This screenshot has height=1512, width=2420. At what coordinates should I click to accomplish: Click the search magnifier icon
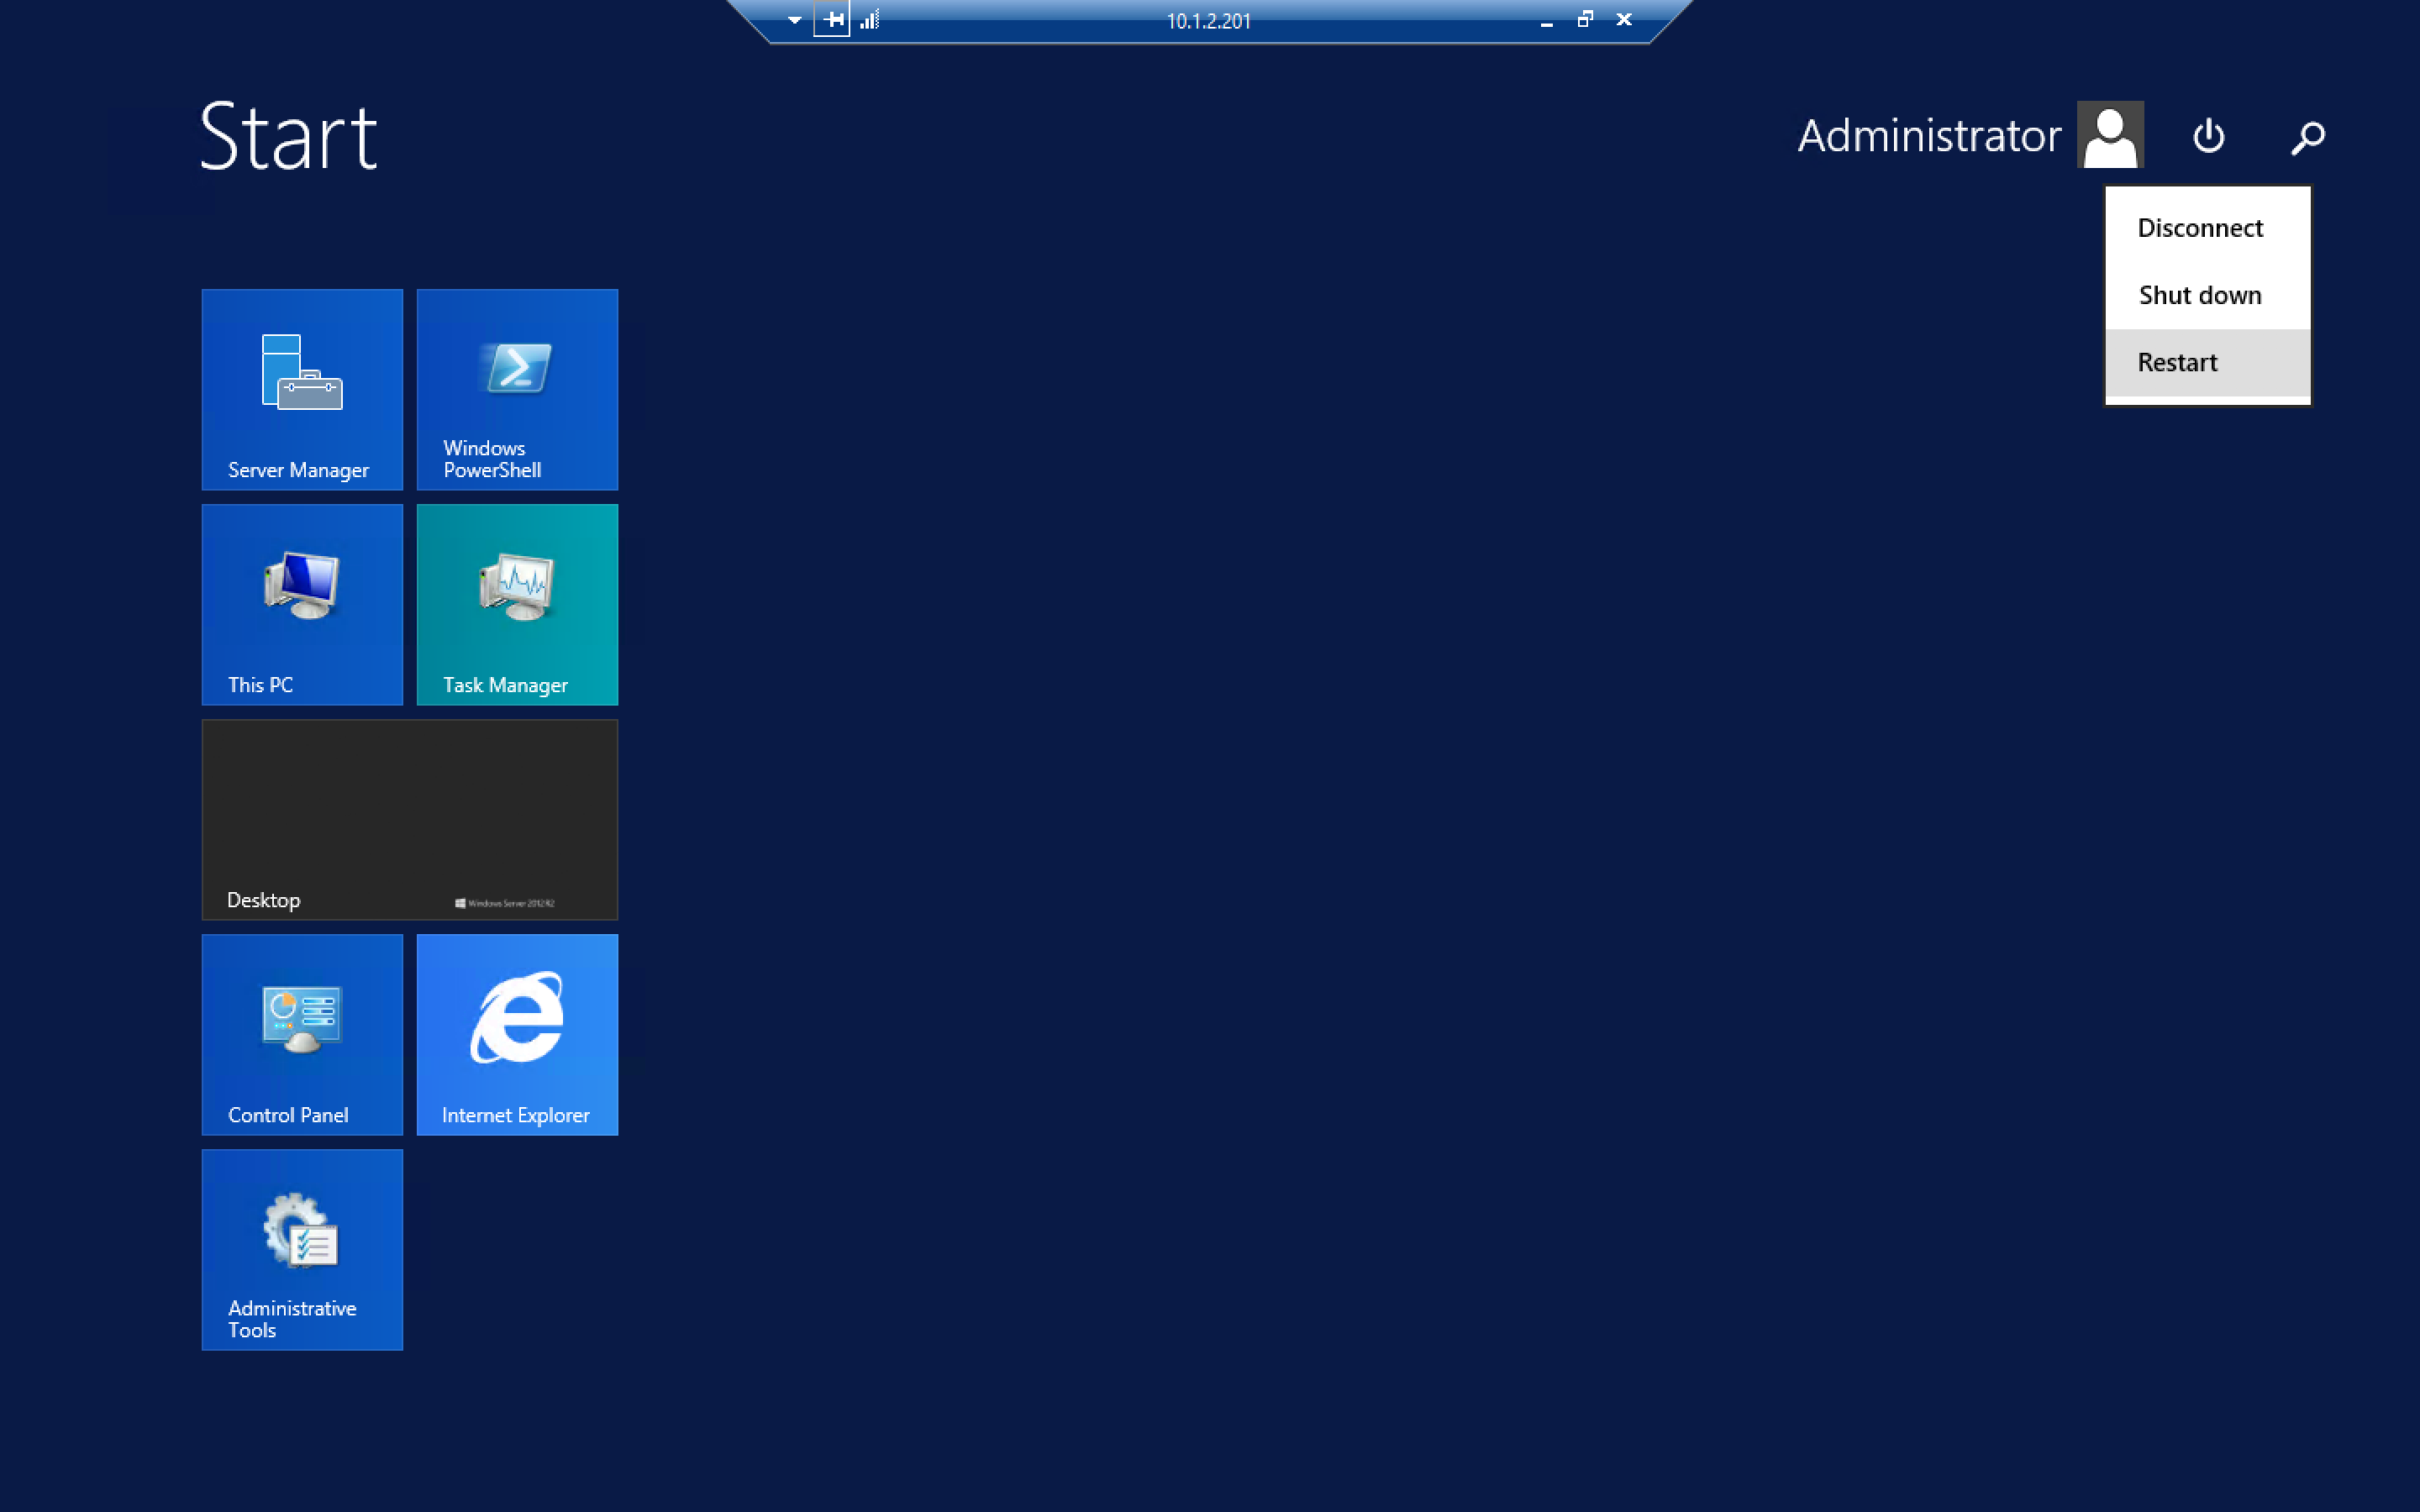[x=2307, y=137]
